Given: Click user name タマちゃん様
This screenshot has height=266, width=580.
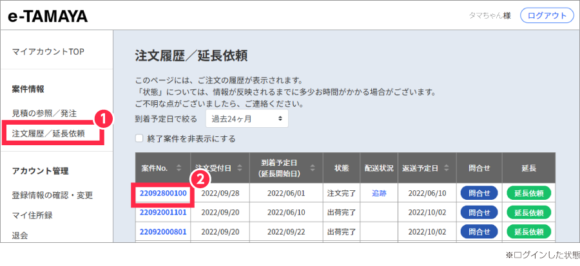Looking at the screenshot, I should (490, 16).
